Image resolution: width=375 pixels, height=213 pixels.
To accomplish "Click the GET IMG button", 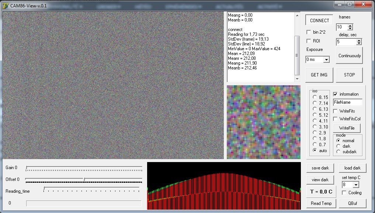I will pos(319,75).
